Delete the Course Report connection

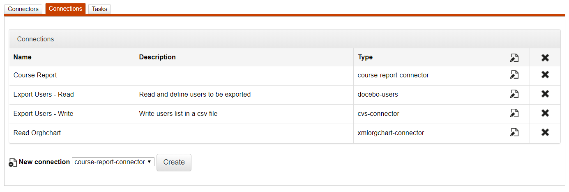point(545,75)
